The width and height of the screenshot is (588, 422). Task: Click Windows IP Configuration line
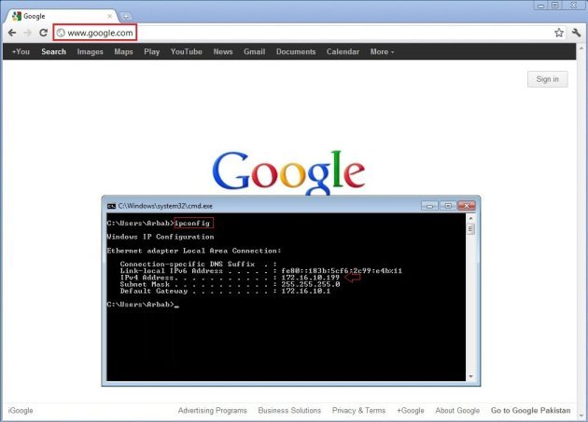coord(161,237)
